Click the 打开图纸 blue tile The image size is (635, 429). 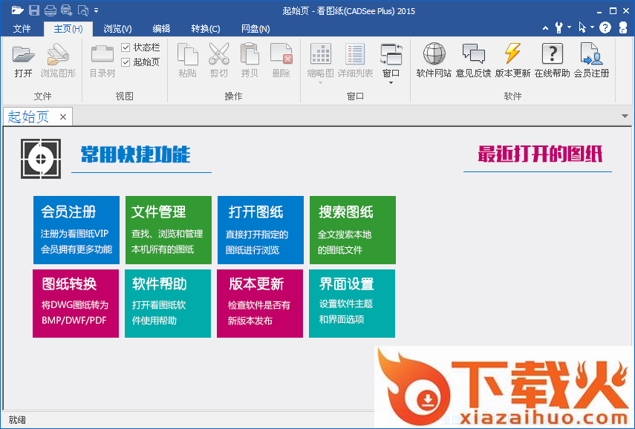click(x=261, y=230)
